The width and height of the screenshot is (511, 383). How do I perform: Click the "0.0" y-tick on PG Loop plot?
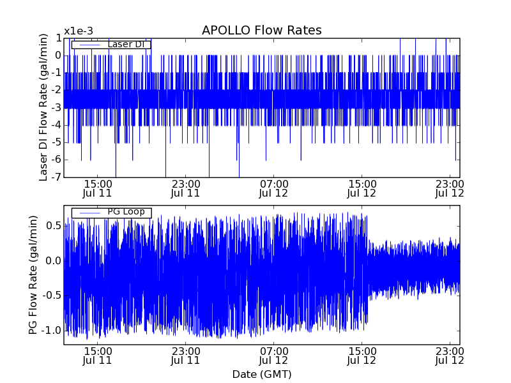click(54, 261)
